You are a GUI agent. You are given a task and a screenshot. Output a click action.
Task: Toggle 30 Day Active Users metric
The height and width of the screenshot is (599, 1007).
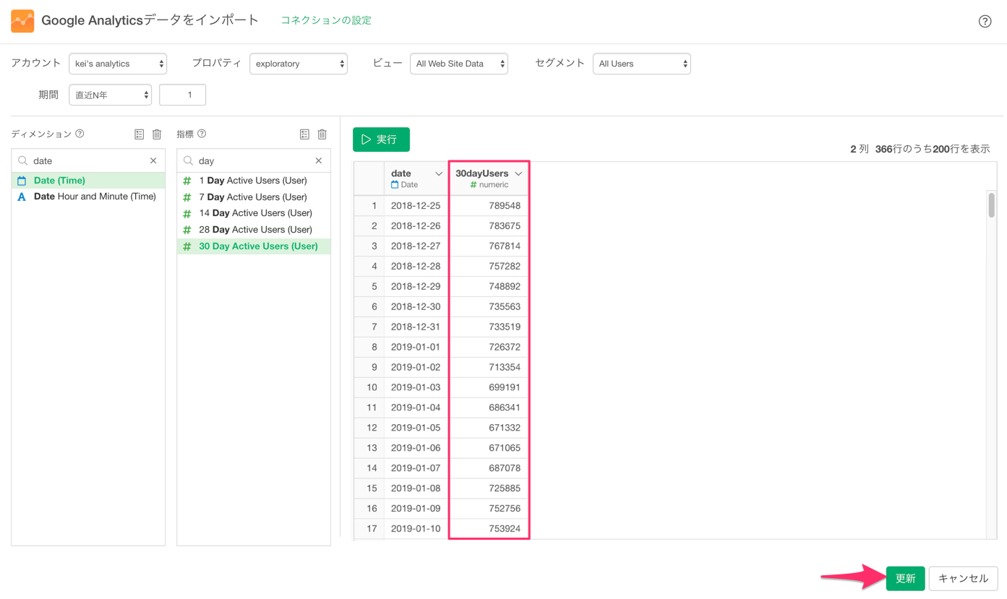point(254,246)
